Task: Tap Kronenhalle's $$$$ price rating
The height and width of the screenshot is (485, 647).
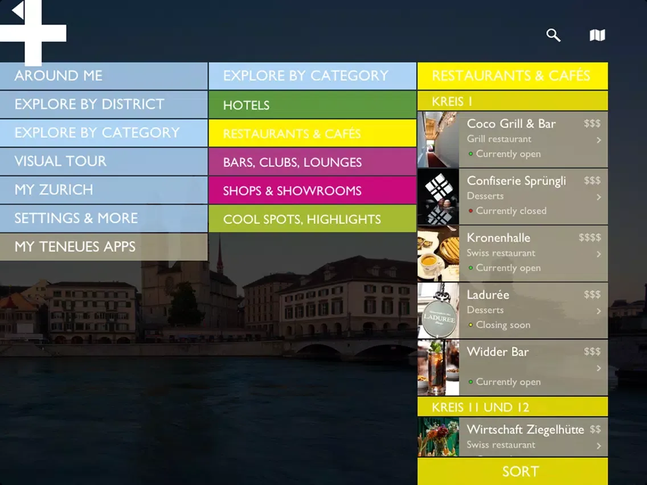Action: click(589, 237)
